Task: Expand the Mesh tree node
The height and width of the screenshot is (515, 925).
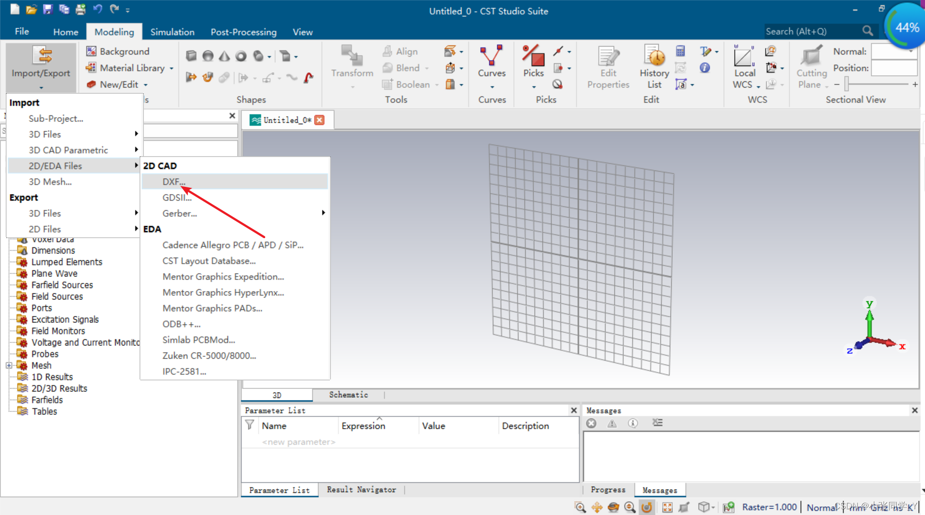Action: click(x=9, y=366)
